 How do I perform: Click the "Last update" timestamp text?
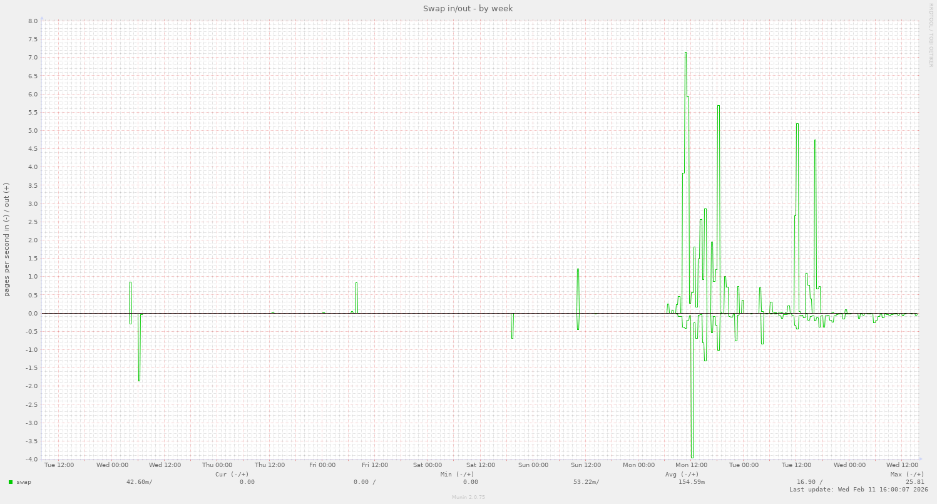point(858,490)
